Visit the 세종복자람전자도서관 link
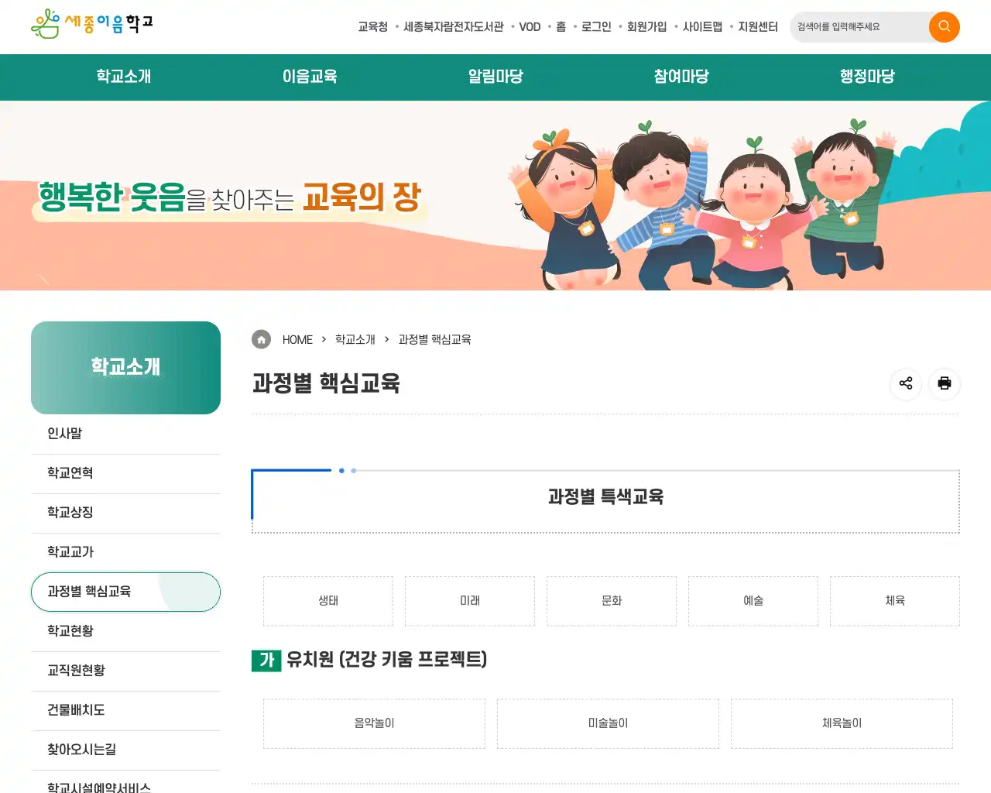The height and width of the screenshot is (793, 991). point(453,27)
